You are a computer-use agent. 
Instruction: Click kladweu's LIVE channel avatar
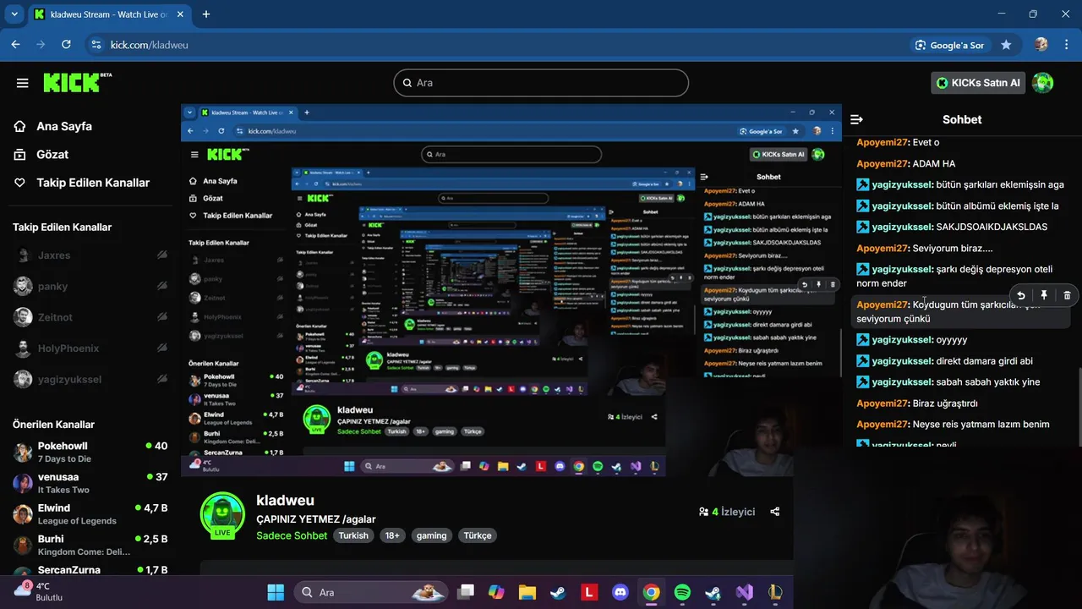[x=222, y=515]
